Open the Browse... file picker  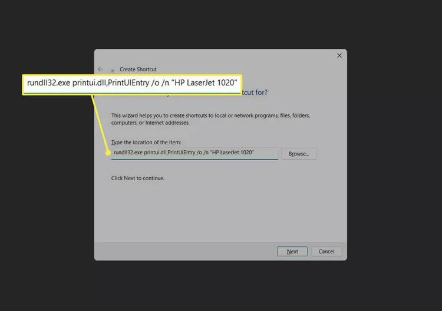[299, 154]
